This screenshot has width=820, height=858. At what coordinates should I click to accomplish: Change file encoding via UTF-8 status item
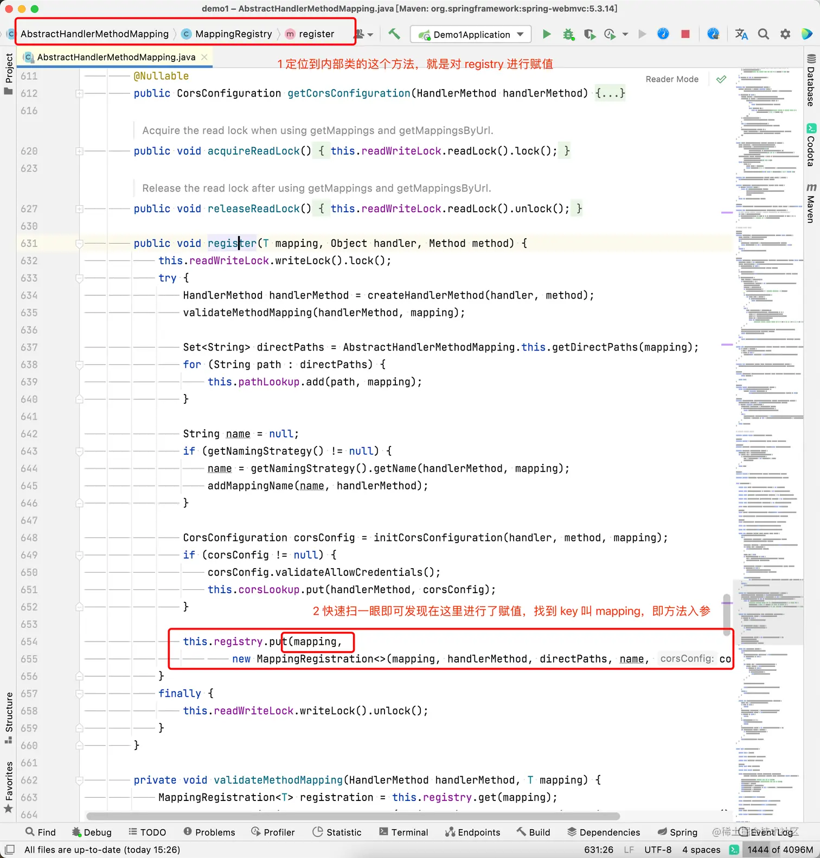658,850
